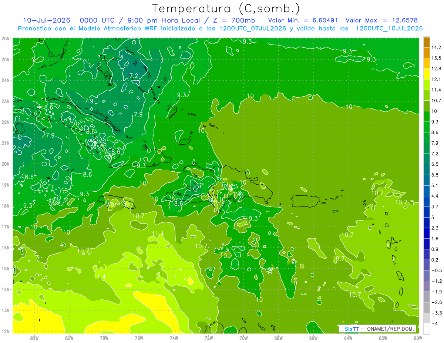Click the 21N latitude axis label
The image size is (444, 343).
coord(5,143)
